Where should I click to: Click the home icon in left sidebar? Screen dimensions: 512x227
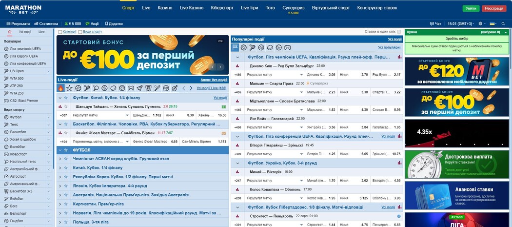click(10, 32)
